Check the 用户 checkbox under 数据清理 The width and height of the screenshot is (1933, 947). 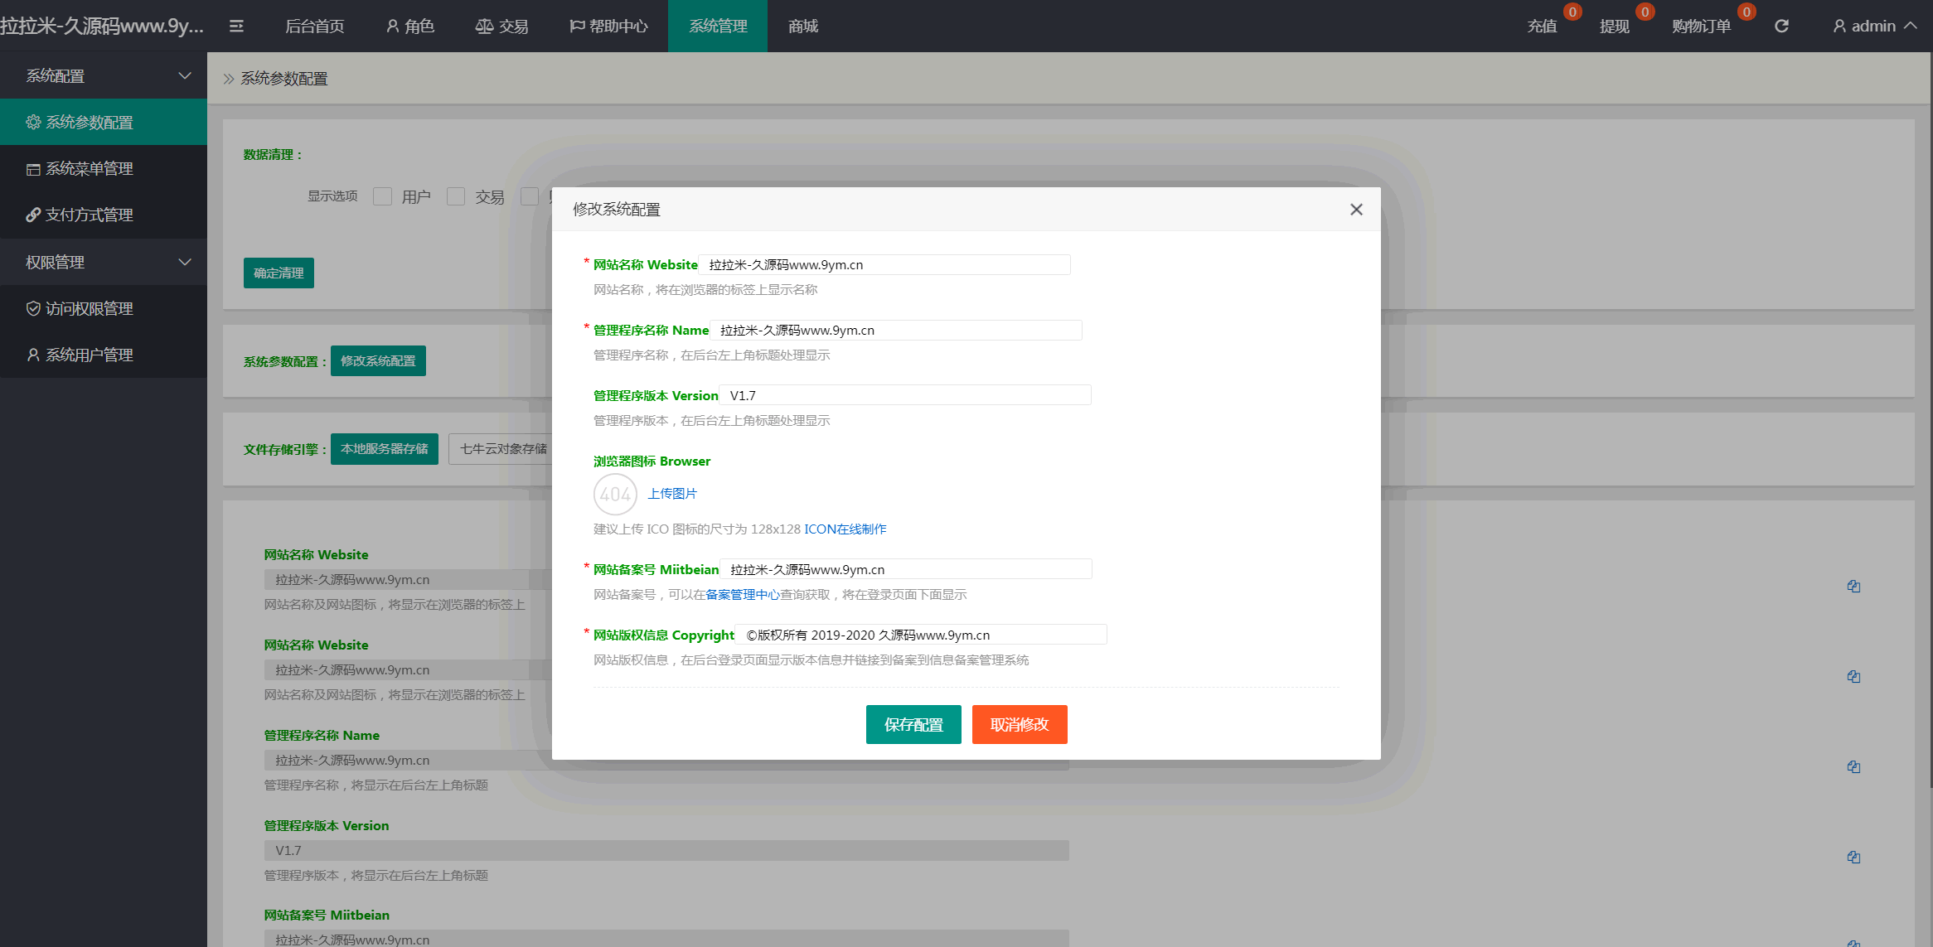382,196
